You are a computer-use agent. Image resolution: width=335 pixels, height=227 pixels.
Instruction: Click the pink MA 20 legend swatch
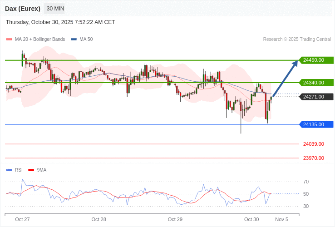[x=9, y=39]
